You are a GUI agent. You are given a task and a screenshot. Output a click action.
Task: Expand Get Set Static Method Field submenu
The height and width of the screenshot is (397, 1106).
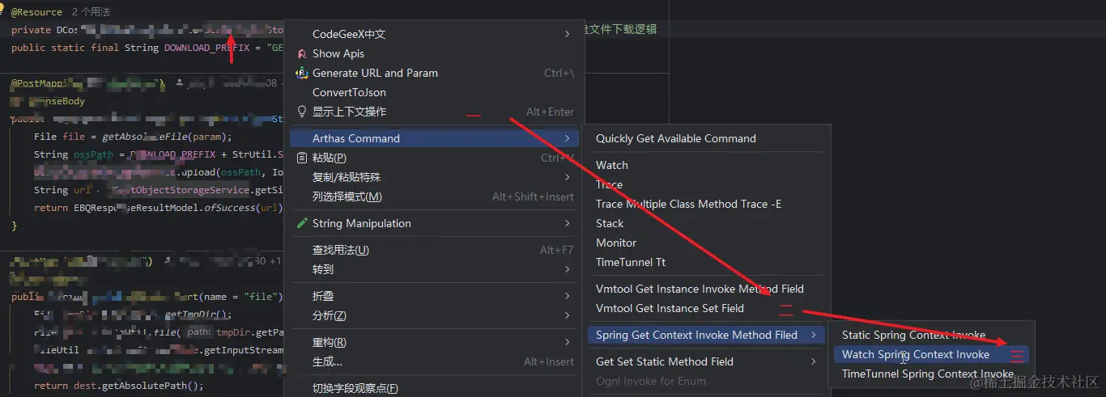pyautogui.click(x=706, y=361)
